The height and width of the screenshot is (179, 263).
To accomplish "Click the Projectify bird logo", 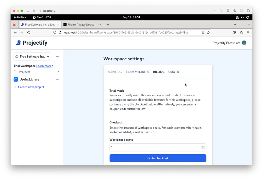I will (18, 43).
